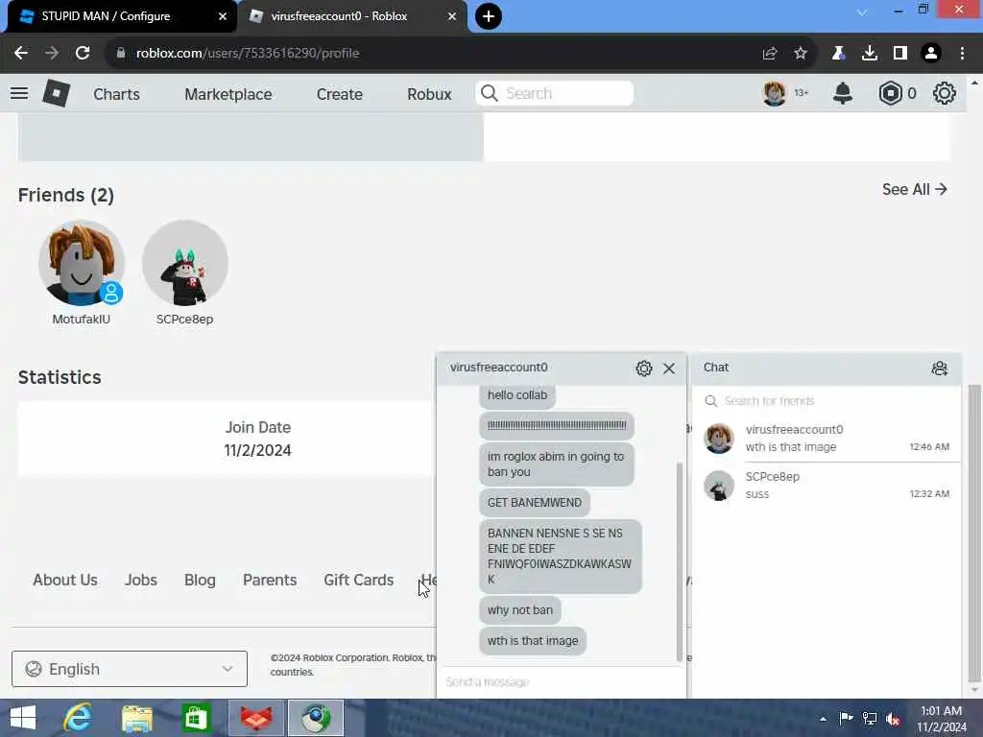Open the Gift Cards footer link

[359, 580]
